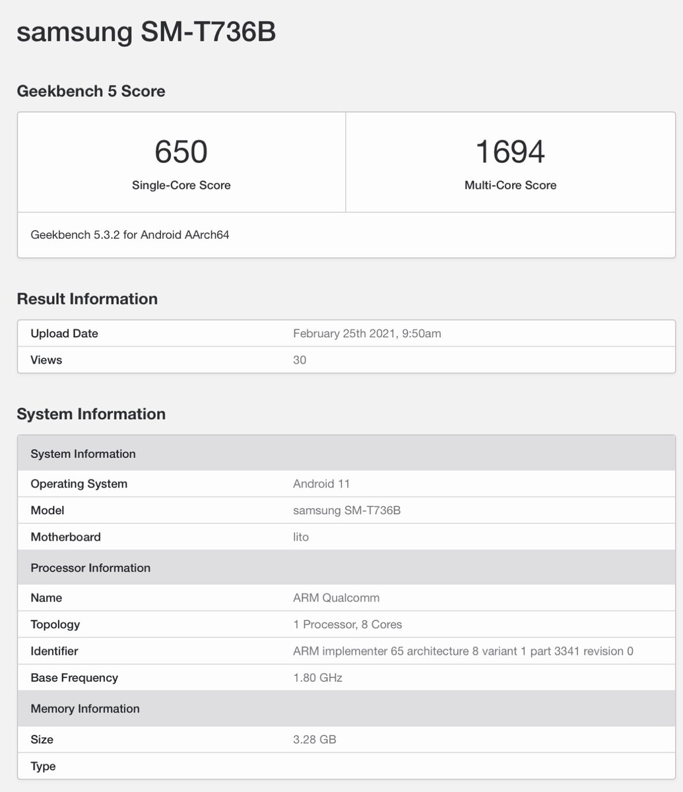Click the Model value samsung SM-T736B
The image size is (683, 792).
coord(346,510)
